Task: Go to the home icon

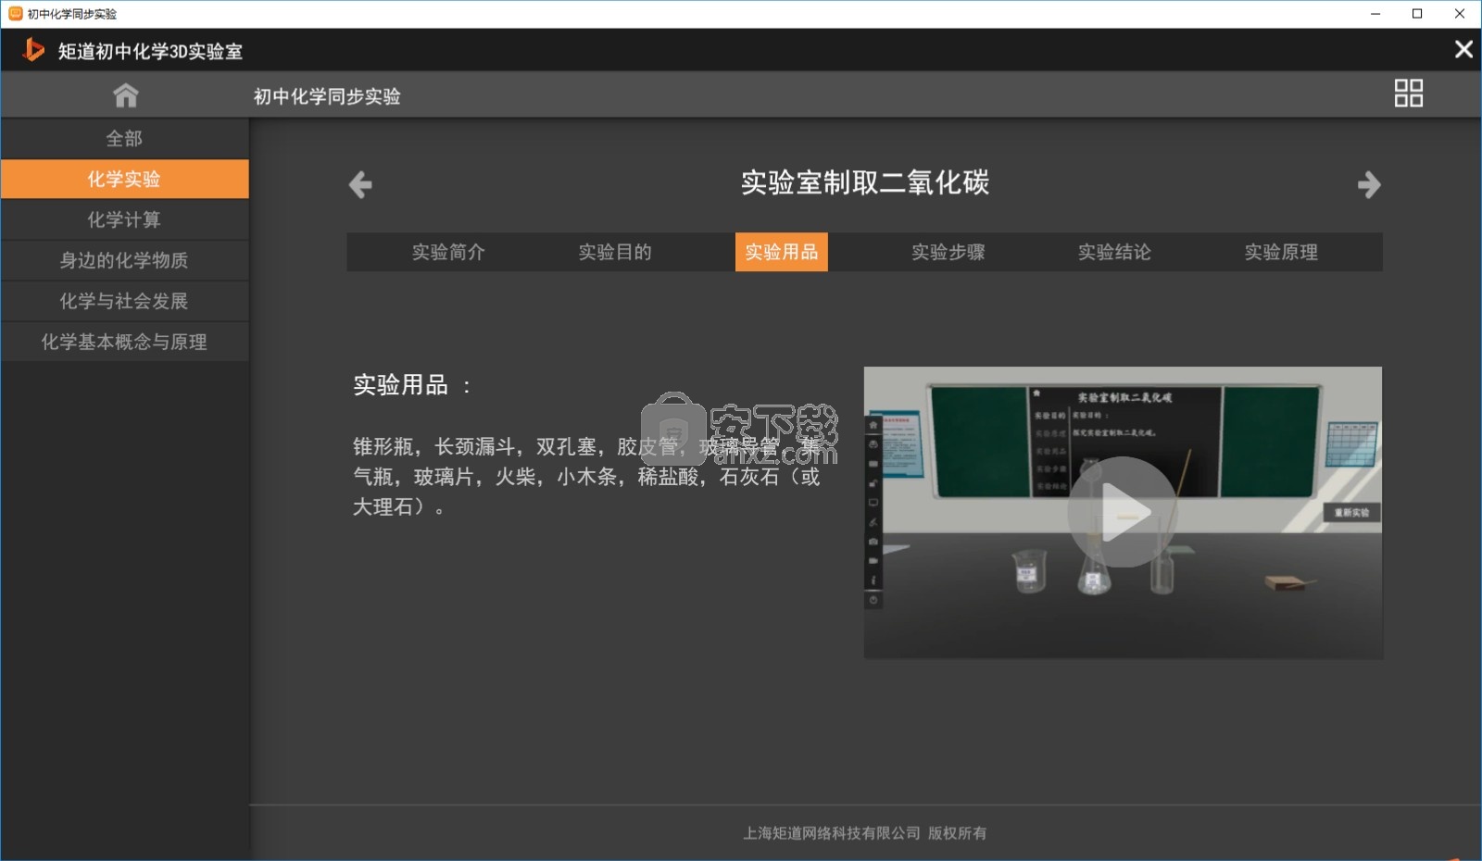Action: click(125, 95)
